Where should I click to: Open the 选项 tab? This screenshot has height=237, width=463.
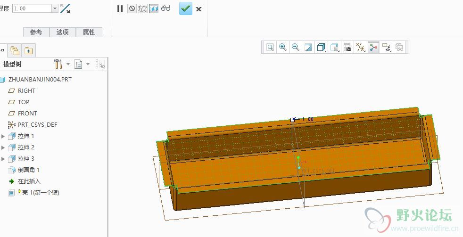[x=63, y=32]
